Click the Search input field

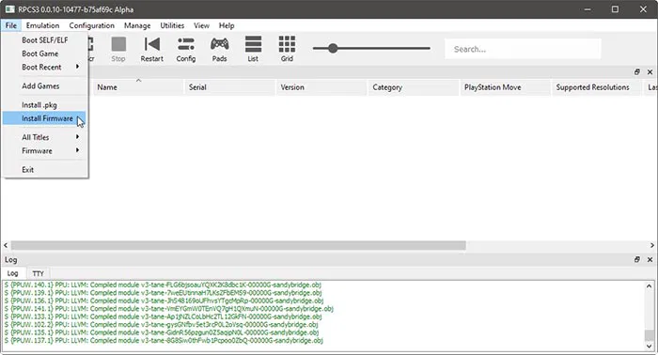[523, 49]
